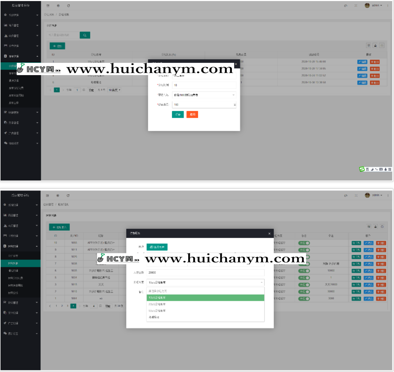Click amount field showing '20000' in lower dialog

(205, 273)
